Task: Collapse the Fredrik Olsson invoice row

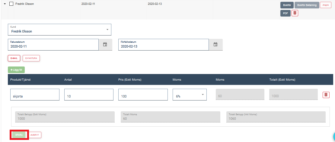Action: coord(5,4)
